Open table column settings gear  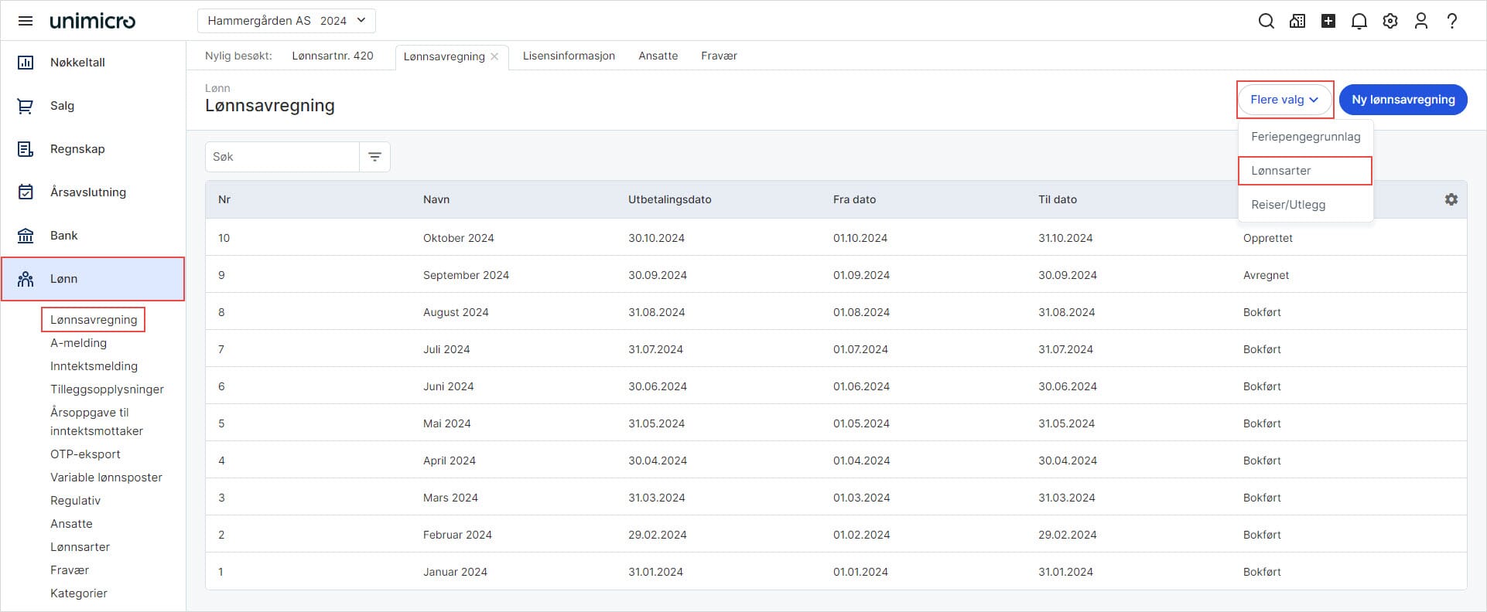1451,199
